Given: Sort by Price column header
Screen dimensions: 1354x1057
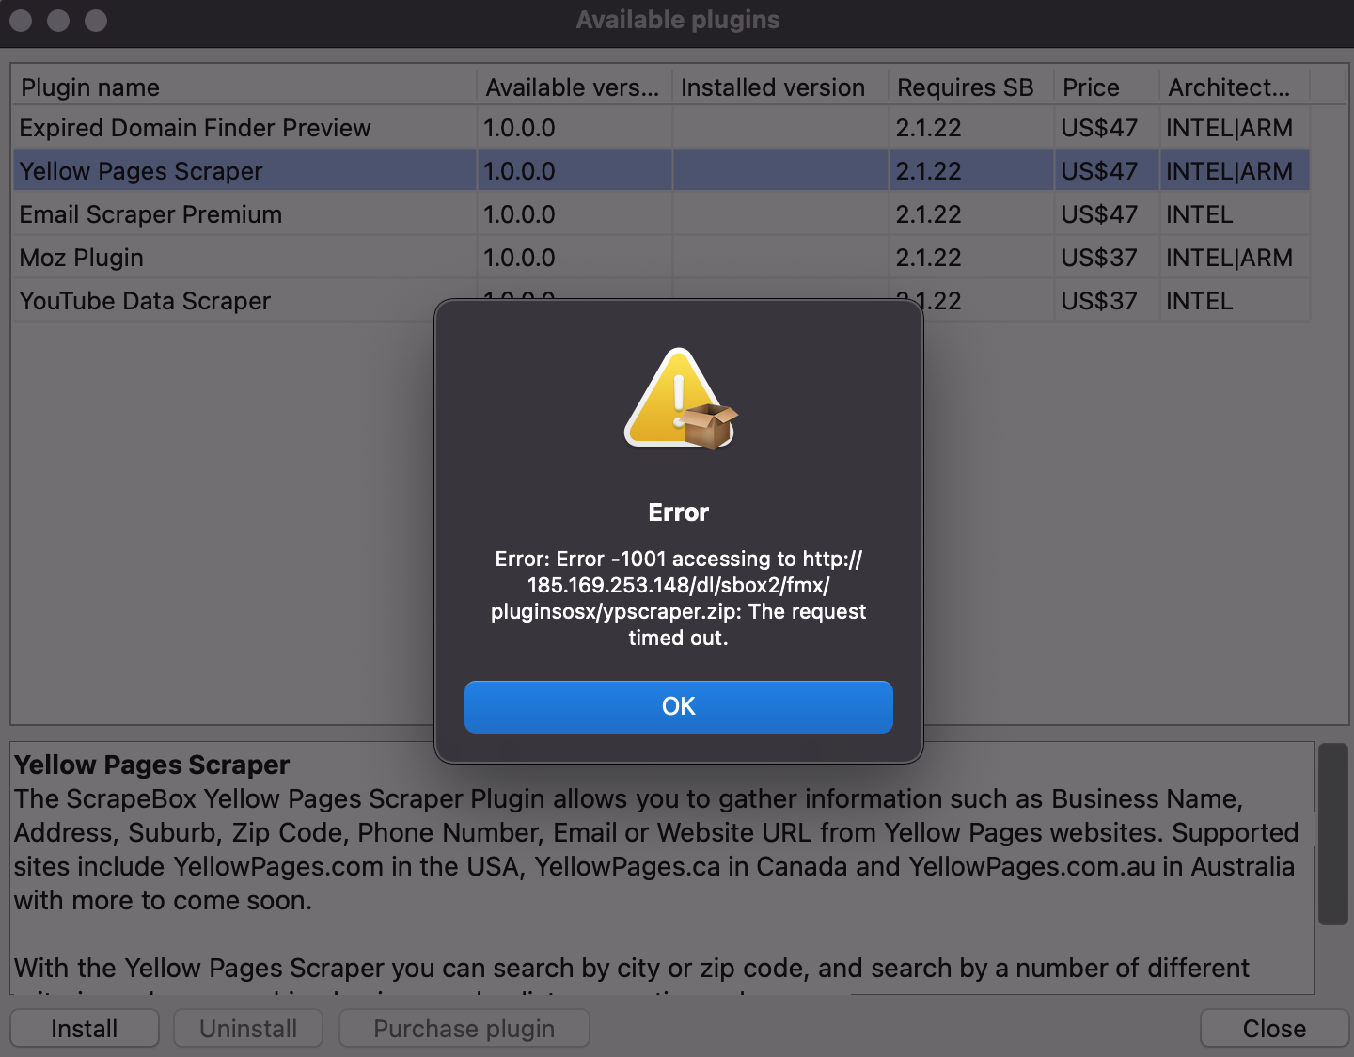Looking at the screenshot, I should [1107, 87].
